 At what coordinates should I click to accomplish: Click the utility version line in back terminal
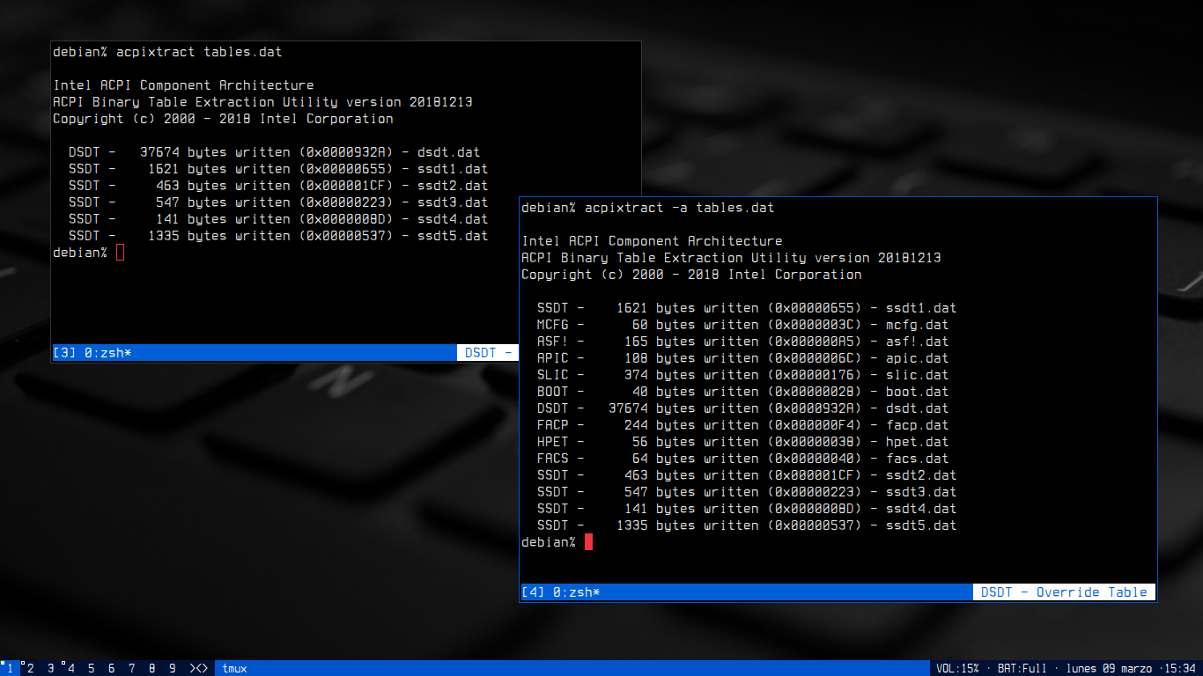(x=262, y=102)
